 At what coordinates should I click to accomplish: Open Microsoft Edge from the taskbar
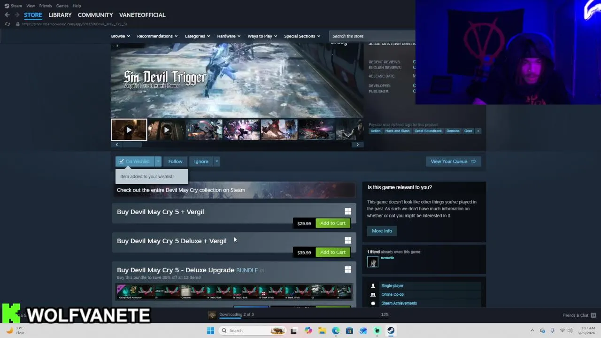(x=336, y=330)
